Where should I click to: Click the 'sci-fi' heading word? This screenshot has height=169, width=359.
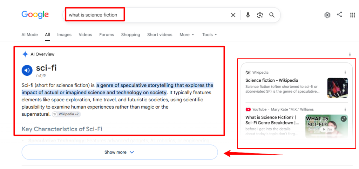[46, 68]
